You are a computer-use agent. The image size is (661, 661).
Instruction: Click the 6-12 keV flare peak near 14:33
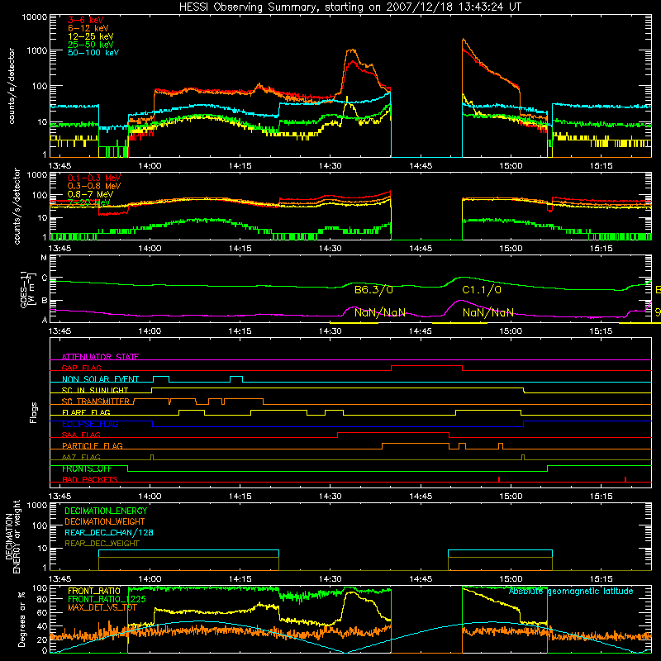[x=352, y=50]
